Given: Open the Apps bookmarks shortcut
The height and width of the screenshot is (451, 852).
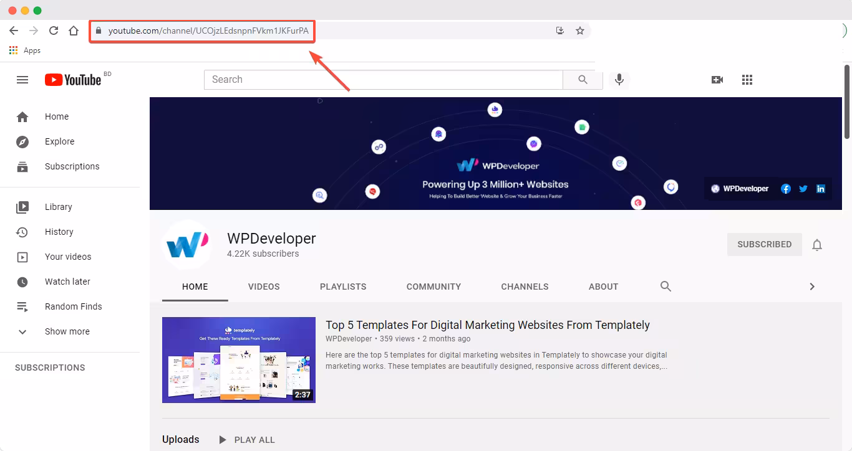Looking at the screenshot, I should pyautogui.click(x=25, y=50).
